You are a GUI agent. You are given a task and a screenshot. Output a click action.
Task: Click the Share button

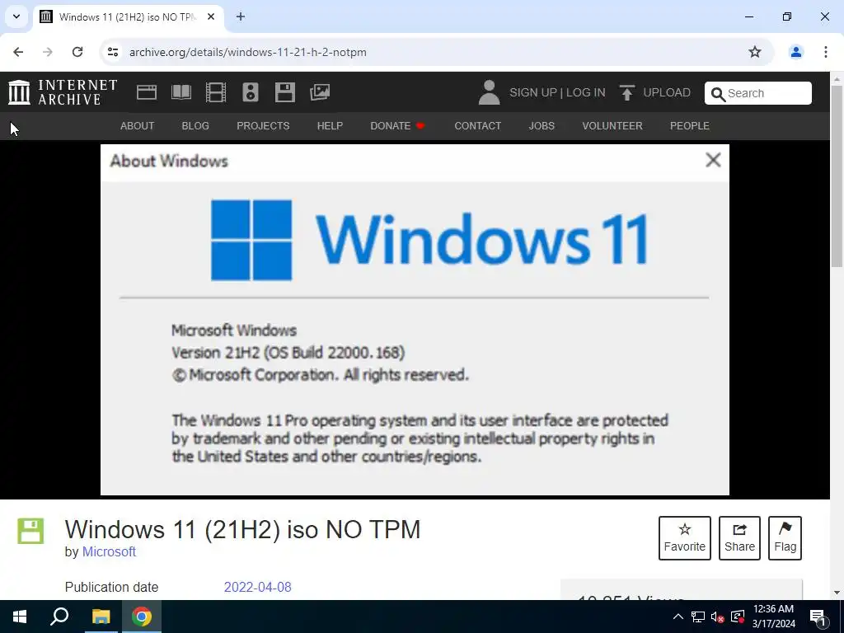click(739, 538)
